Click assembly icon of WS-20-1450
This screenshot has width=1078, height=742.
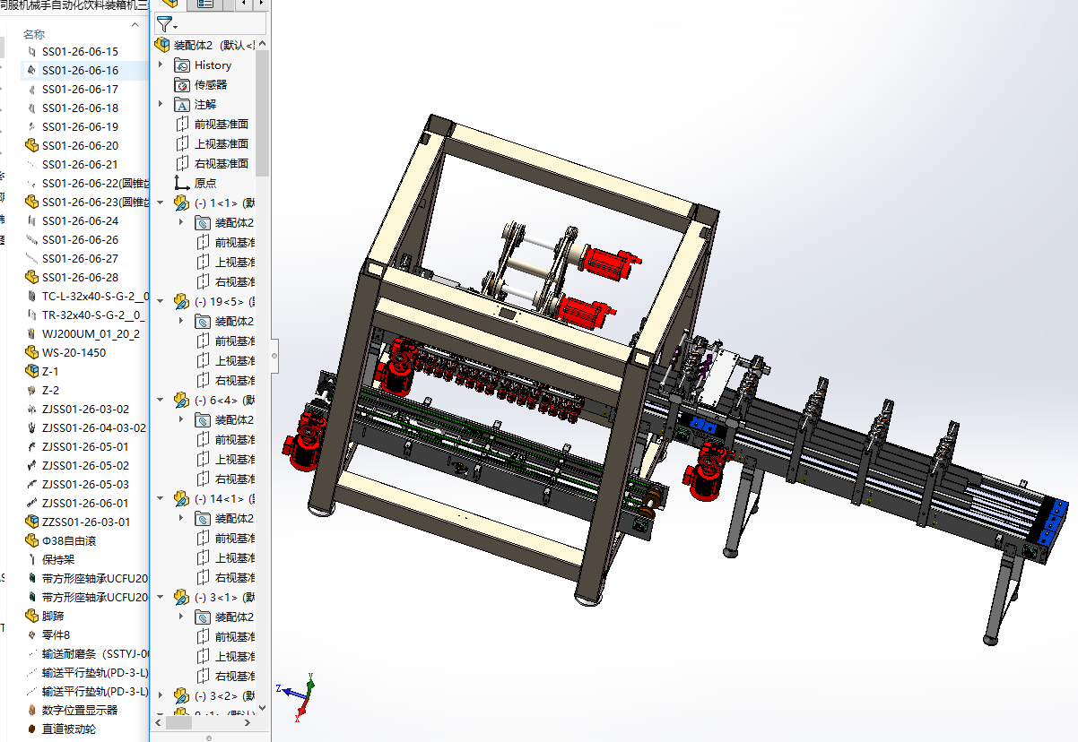pos(31,352)
